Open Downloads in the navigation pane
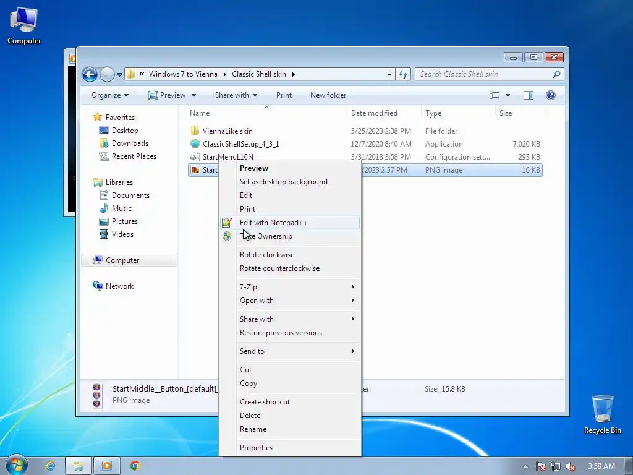Viewport: 633px width, 475px height. pyautogui.click(x=130, y=143)
